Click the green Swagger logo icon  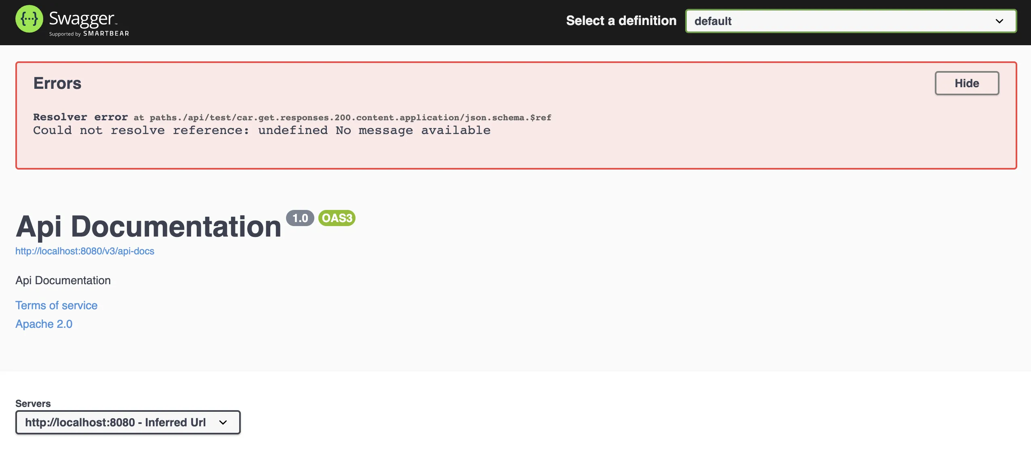click(x=29, y=19)
